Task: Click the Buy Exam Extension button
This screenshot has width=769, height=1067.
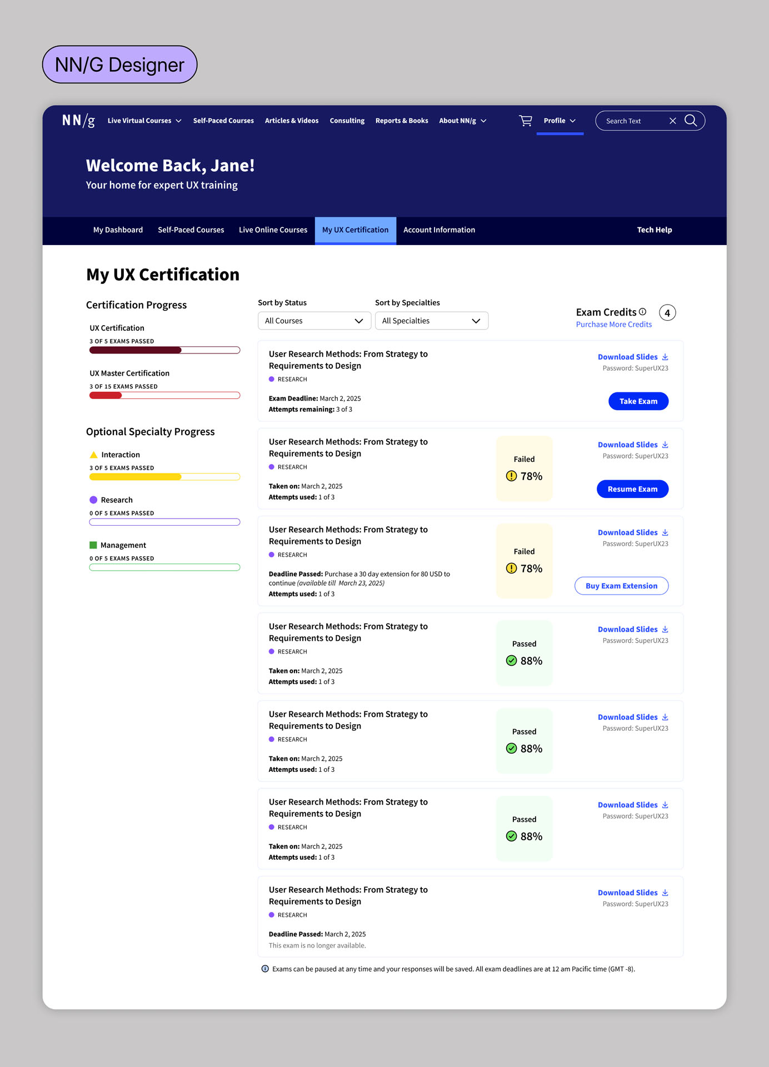Action: pyautogui.click(x=621, y=586)
